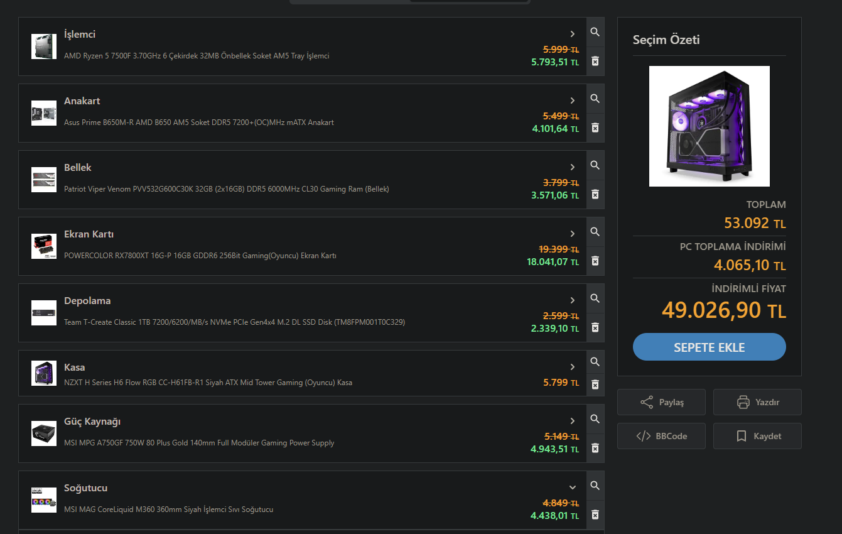Click trash icon for Patriot Viper RAM

595,194
